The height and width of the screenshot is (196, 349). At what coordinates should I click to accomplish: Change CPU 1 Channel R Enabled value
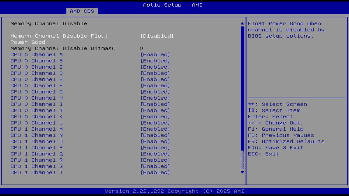155,160
